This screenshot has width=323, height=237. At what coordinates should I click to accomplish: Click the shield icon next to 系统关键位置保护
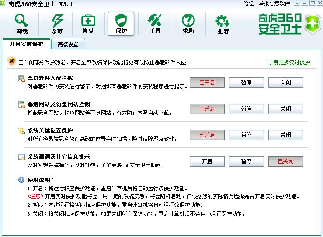click(21, 131)
